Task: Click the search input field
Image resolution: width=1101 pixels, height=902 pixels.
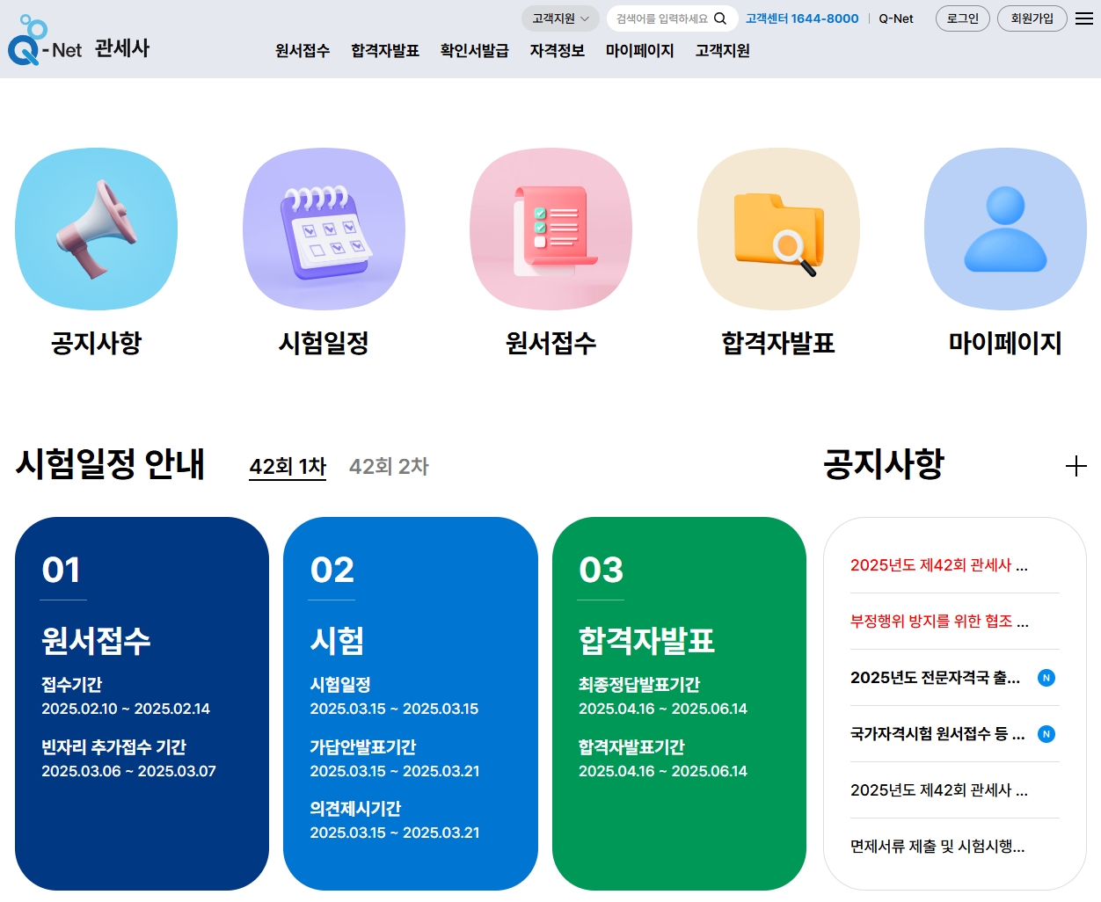Action: (660, 18)
